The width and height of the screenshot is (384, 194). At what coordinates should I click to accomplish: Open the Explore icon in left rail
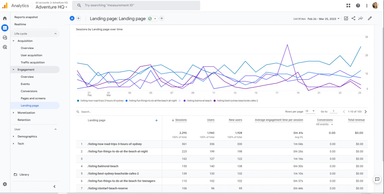coord(5,38)
